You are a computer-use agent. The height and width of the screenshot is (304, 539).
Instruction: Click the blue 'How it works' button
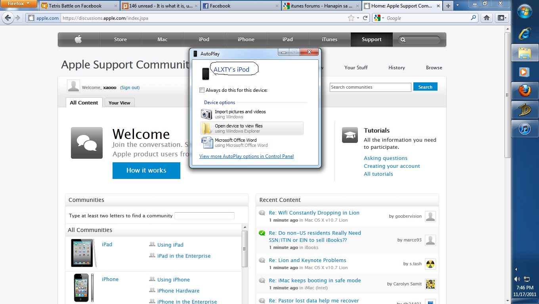(146, 170)
